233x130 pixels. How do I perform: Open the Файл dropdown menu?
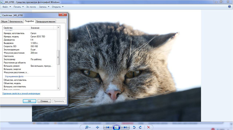coord(7,7)
